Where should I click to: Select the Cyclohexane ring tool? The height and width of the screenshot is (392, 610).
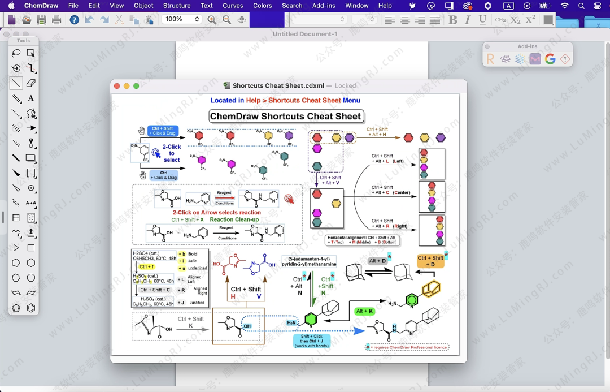coord(30,263)
